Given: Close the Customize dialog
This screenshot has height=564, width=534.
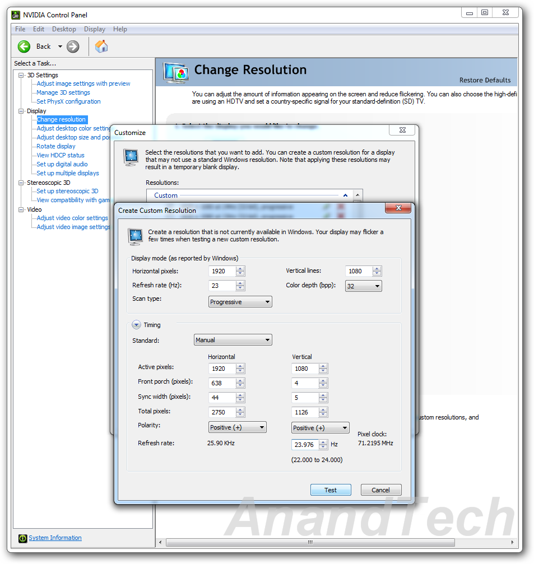Looking at the screenshot, I should pos(402,130).
